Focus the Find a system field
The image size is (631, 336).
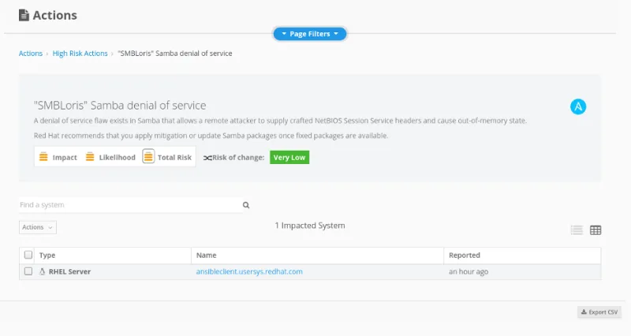[129, 205]
